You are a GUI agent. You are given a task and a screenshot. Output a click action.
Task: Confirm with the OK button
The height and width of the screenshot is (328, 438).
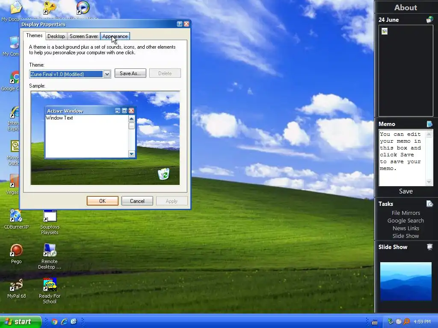103,201
